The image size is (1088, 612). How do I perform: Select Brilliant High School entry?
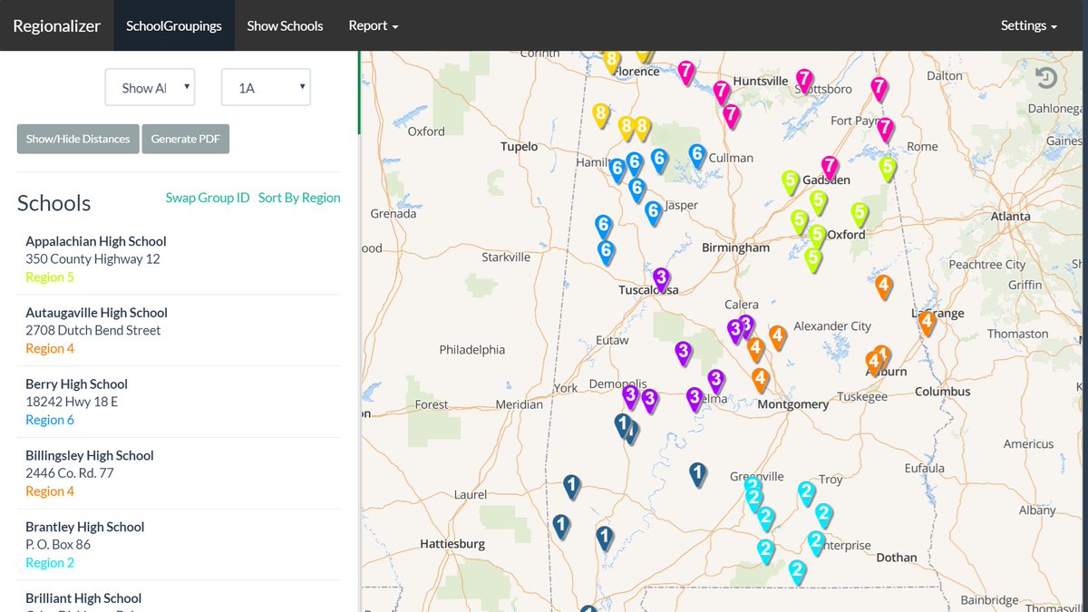pyautogui.click(x=179, y=597)
